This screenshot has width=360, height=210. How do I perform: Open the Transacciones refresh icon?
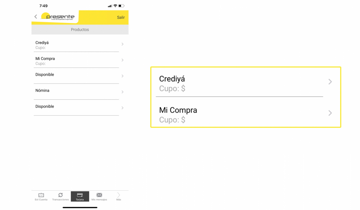click(x=60, y=195)
